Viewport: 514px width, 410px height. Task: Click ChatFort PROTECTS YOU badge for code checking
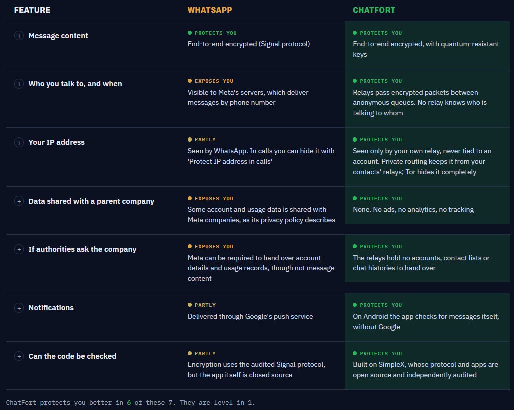pos(377,353)
